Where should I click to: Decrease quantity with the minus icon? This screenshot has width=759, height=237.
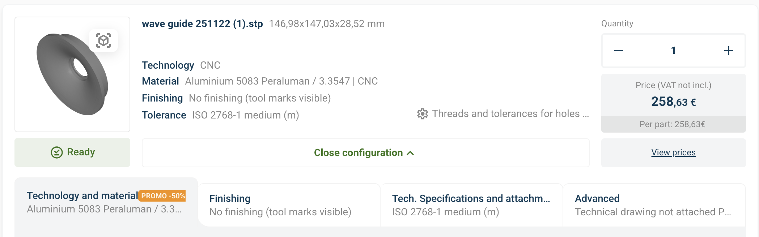619,51
